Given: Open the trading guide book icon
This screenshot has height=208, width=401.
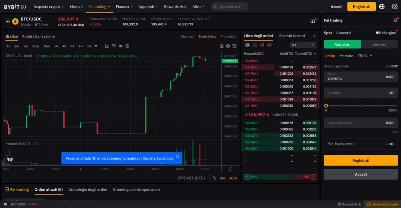Looking at the screenshot, I should coord(312,22).
